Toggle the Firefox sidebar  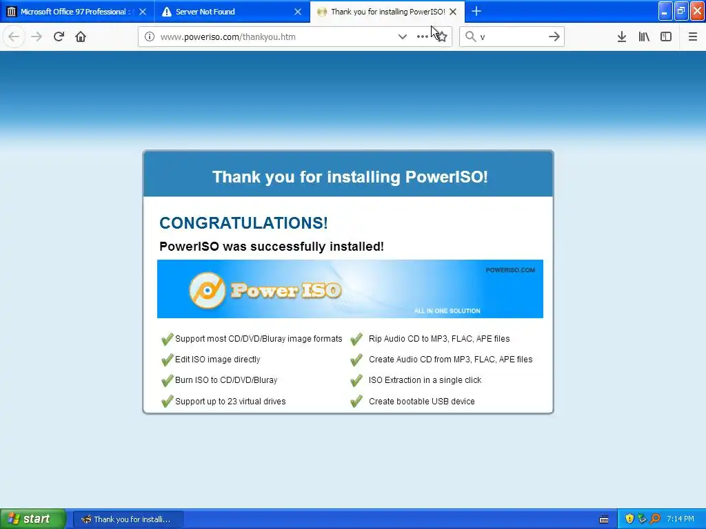[666, 37]
